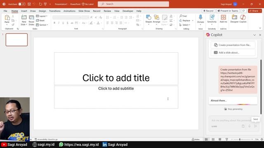Click the microphone icon in Copilot prompt

pos(249,126)
